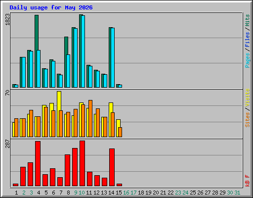
Task: Select day 27 on the x-axis
Action: point(208,193)
